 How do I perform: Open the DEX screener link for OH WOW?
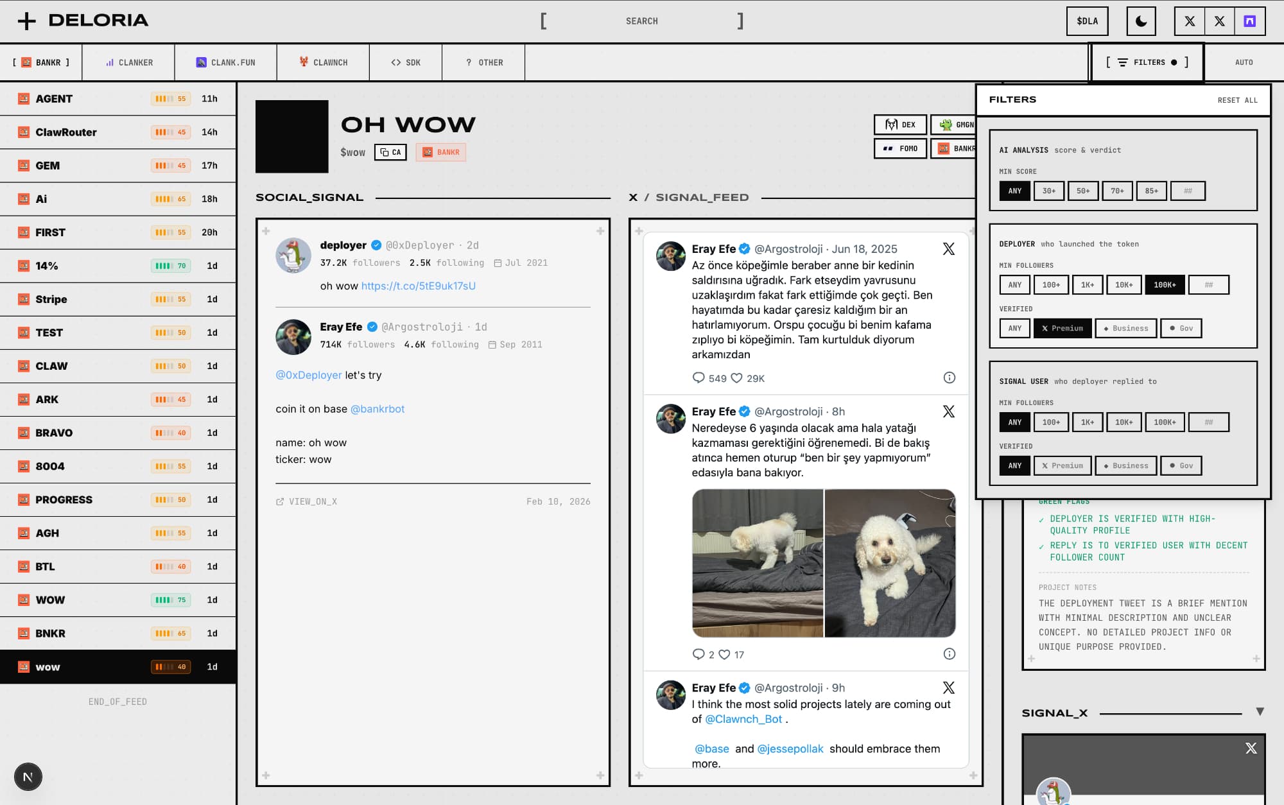[899, 125]
